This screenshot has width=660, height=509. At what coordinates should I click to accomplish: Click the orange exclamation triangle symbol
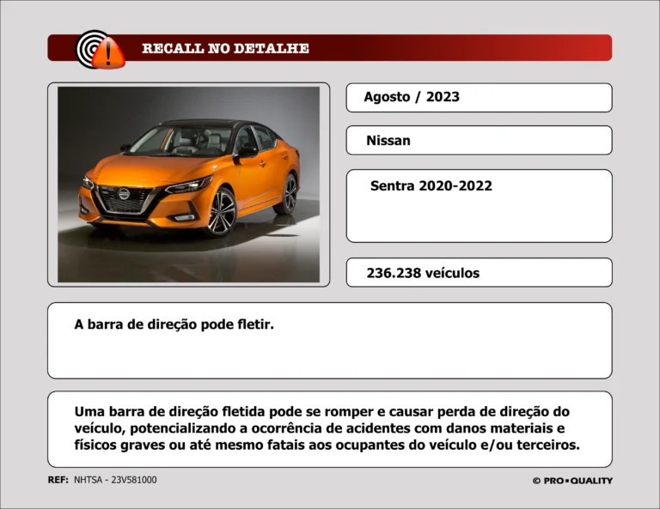[x=108, y=56]
